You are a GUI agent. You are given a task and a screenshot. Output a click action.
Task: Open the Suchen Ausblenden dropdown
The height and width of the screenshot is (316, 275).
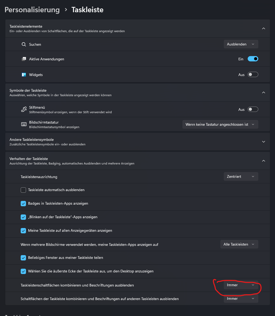[x=241, y=44]
